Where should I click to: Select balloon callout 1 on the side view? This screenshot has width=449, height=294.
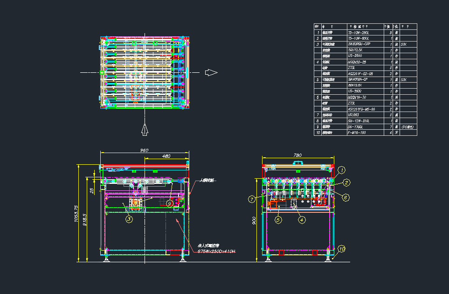pyautogui.click(x=342, y=170)
